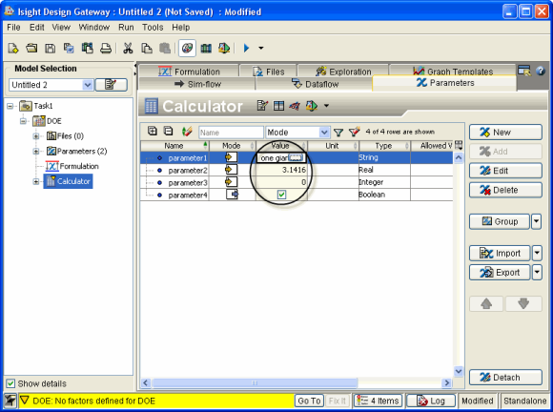Create a new model with the New toolbar icon

[x=13, y=48]
